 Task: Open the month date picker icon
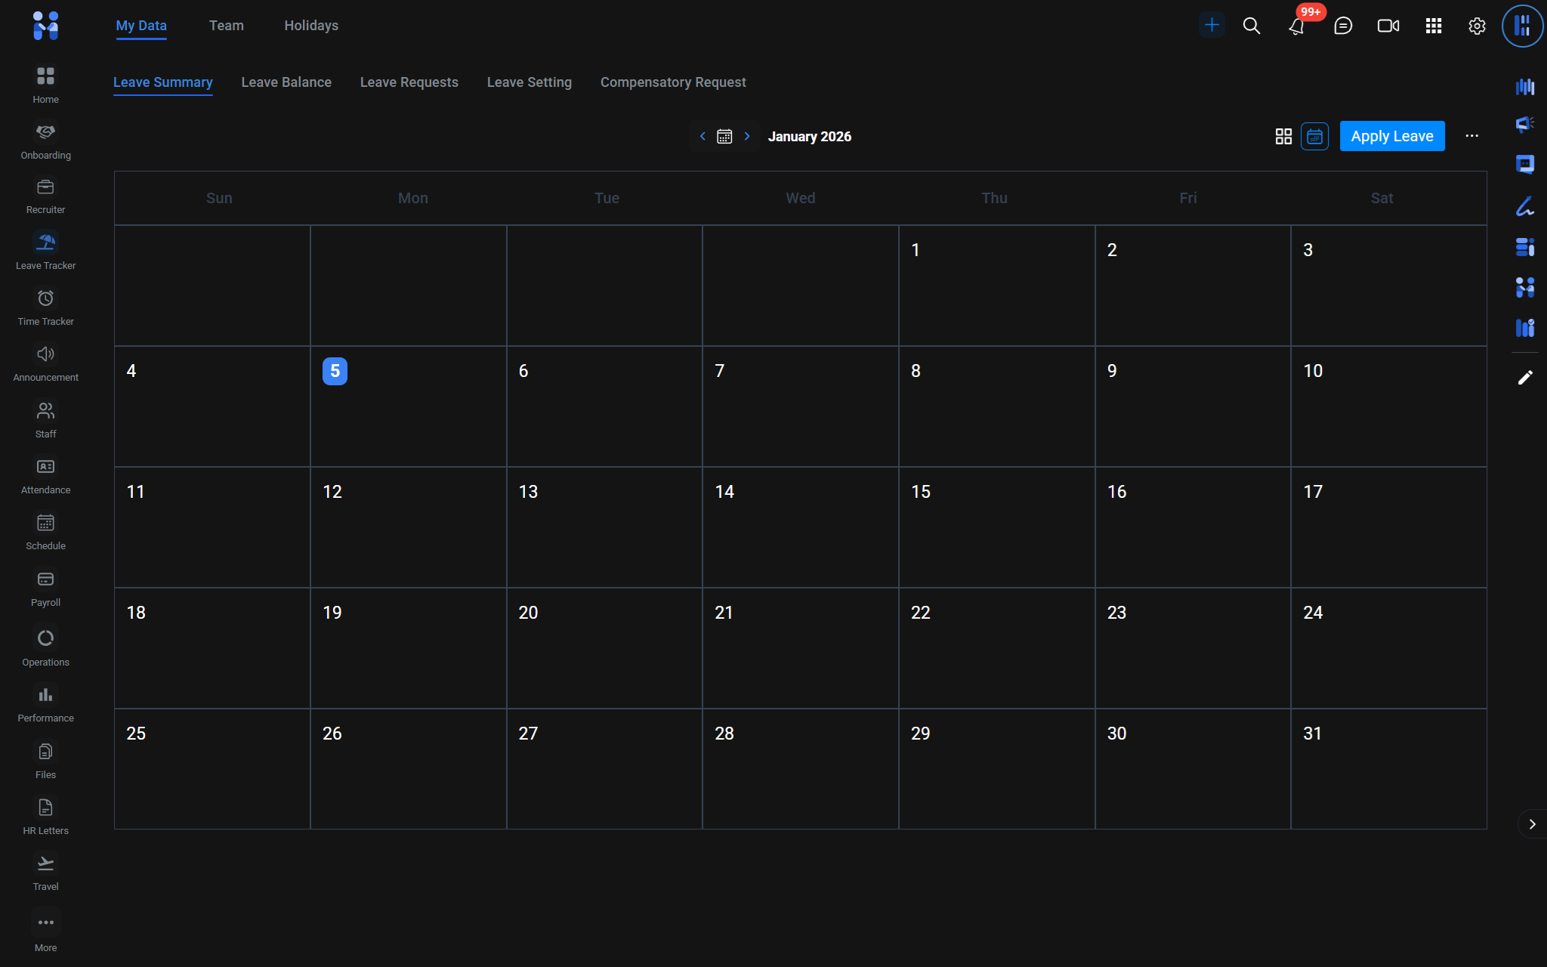pos(724,136)
